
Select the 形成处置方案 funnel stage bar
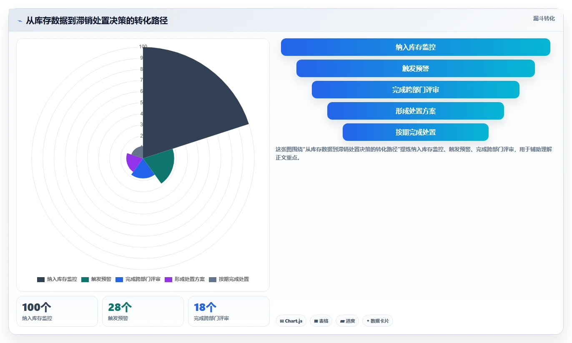pos(416,111)
